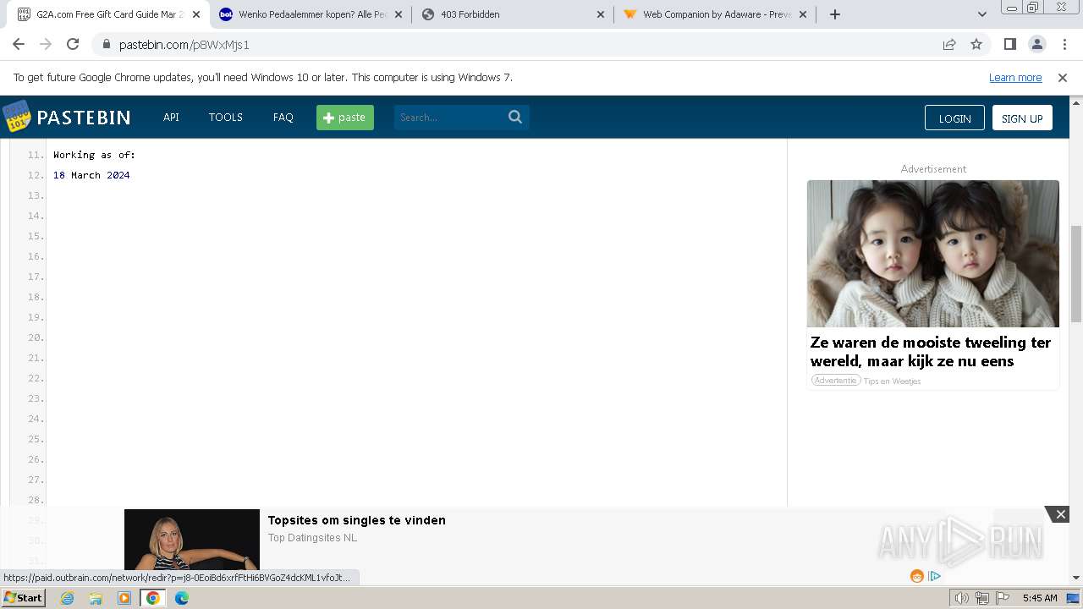Open the tab search dropdown arrow
The width and height of the screenshot is (1083, 609).
(x=981, y=14)
